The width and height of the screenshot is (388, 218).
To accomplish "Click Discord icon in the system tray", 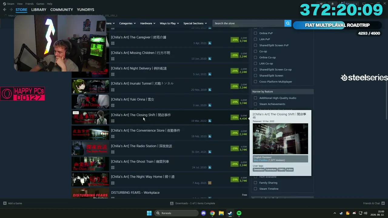I will pyautogui.click(x=354, y=213).
